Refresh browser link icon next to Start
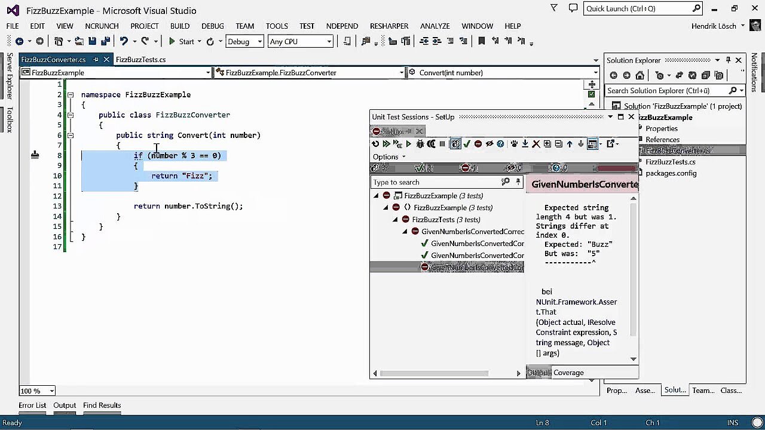The width and height of the screenshot is (765, 430). pyautogui.click(x=210, y=41)
